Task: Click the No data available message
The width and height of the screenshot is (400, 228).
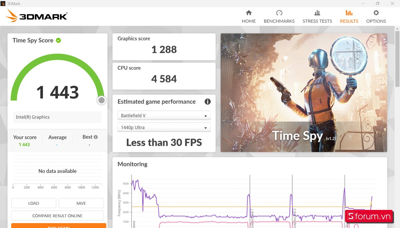Action: [57, 171]
